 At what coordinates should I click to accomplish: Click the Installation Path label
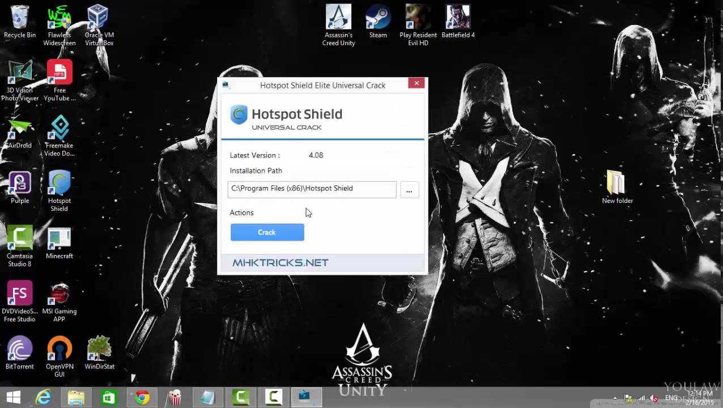point(256,171)
